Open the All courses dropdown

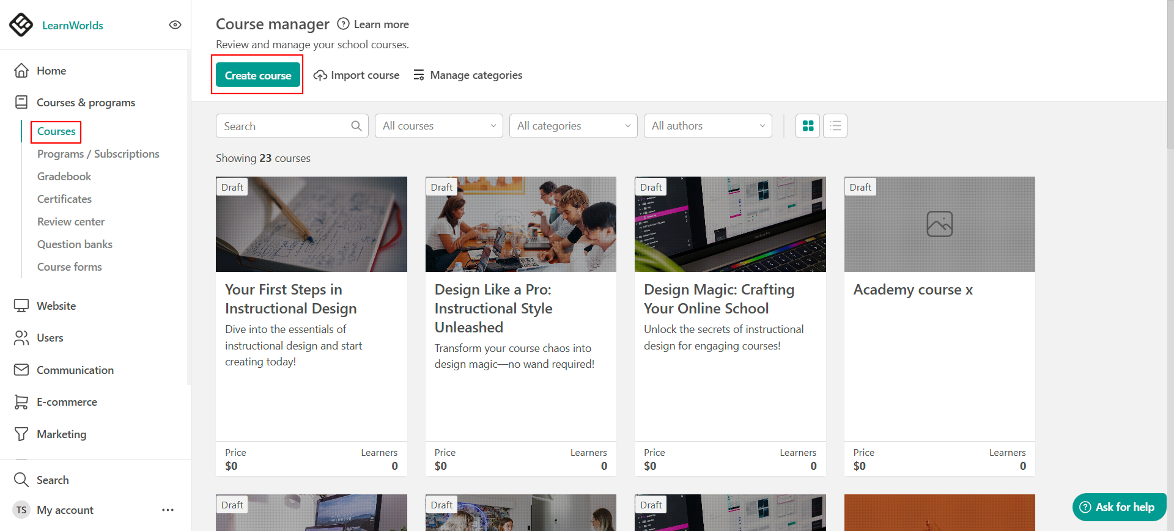click(438, 126)
